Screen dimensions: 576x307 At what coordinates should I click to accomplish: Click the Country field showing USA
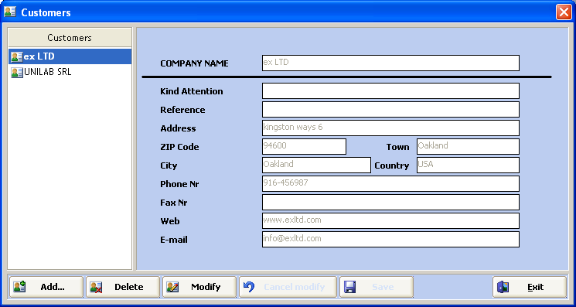pyautogui.click(x=468, y=165)
